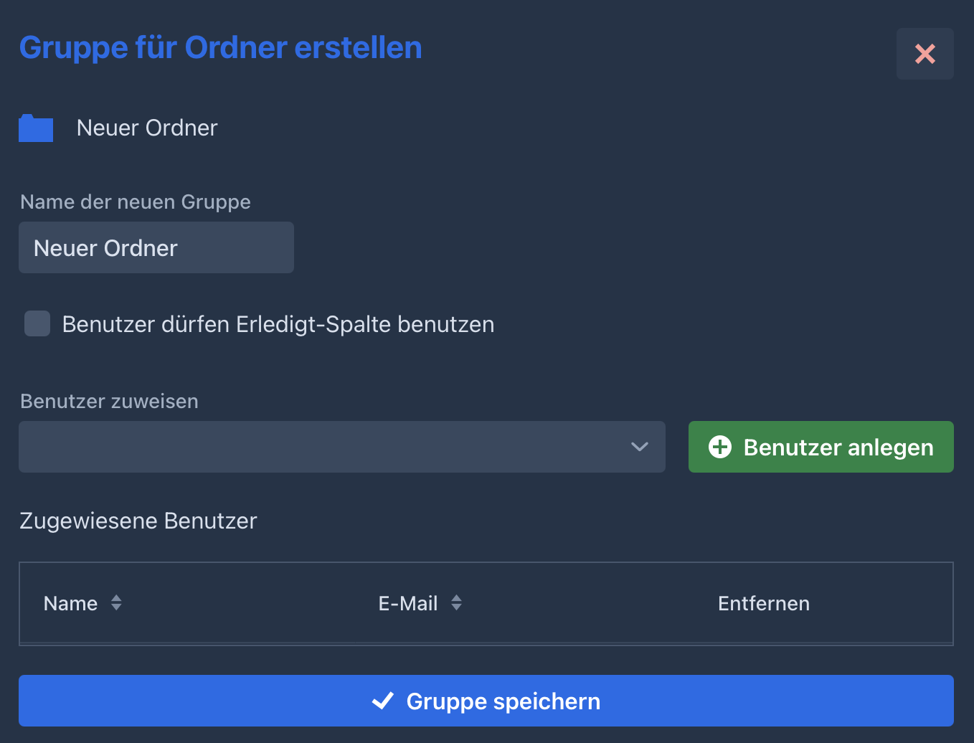Select the E-Mail column header text
The image size is (974, 743).
point(407,603)
